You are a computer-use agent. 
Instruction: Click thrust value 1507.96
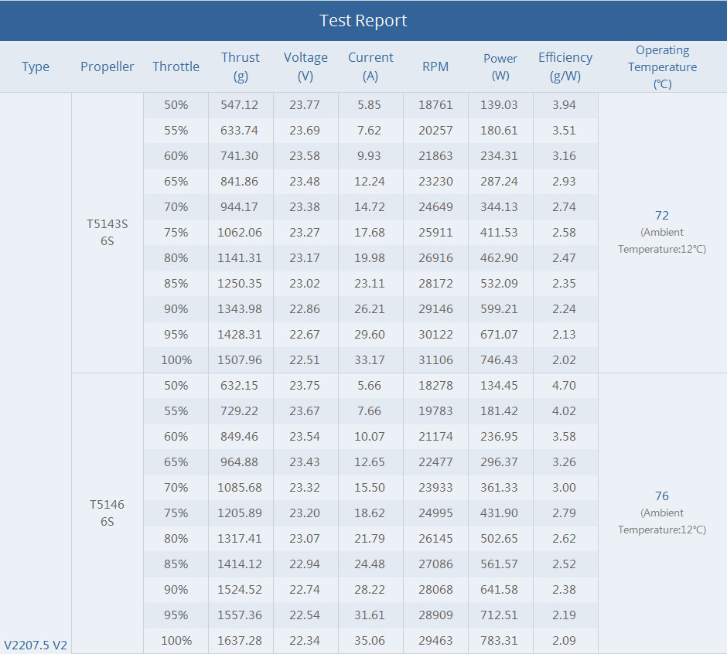point(240,359)
